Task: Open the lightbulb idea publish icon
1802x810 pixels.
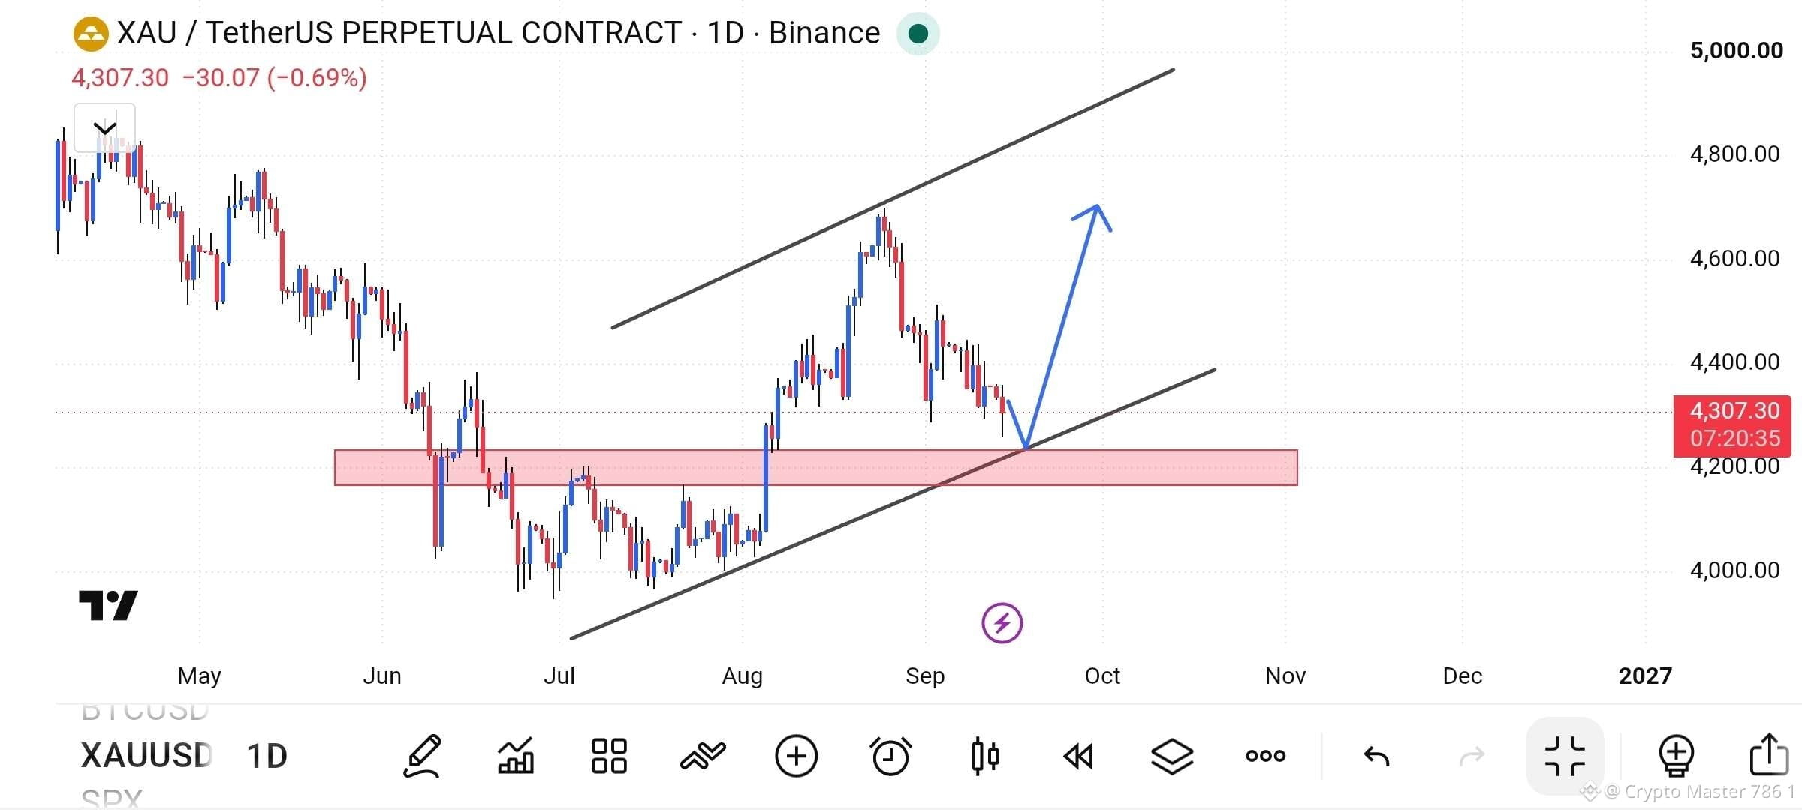Action: (1676, 756)
